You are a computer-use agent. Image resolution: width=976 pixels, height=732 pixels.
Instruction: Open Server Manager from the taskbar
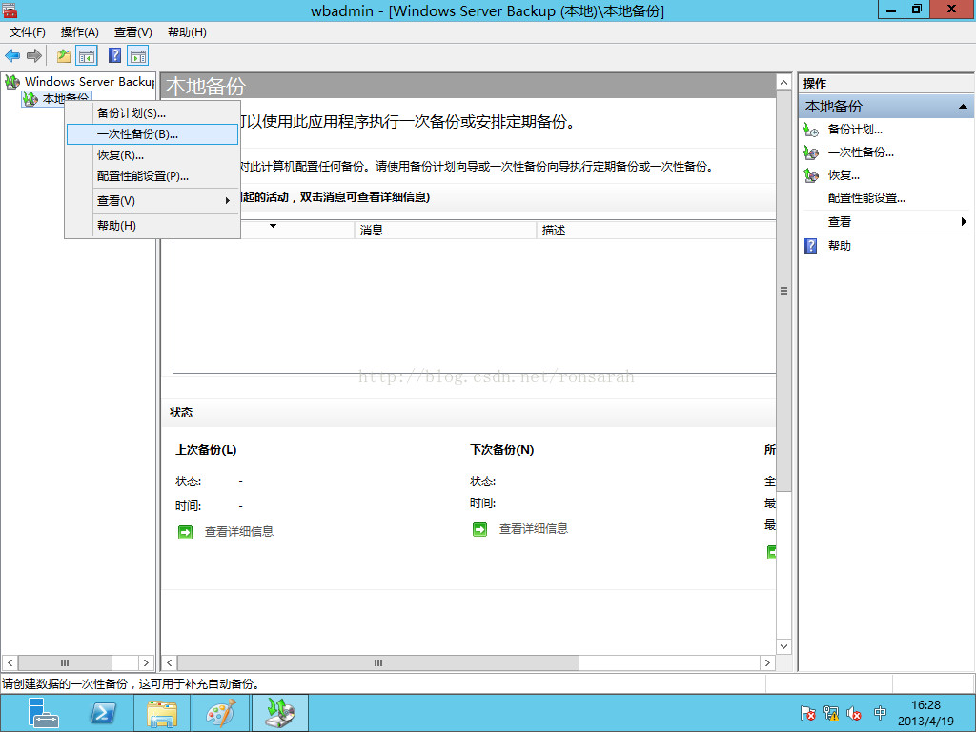coord(43,713)
